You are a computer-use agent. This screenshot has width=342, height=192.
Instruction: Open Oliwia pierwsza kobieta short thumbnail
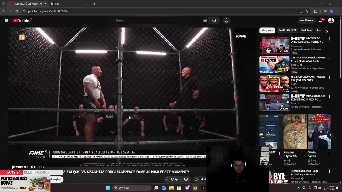[x=320, y=131]
